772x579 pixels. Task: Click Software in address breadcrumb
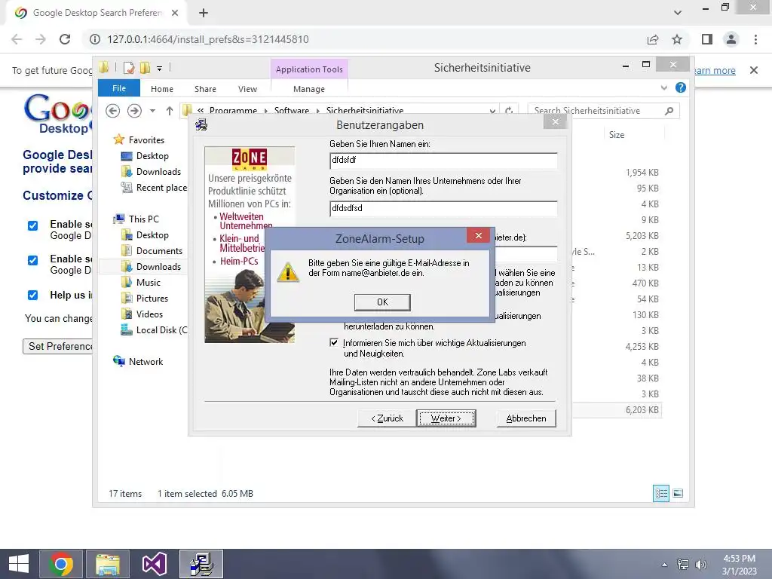(x=292, y=111)
